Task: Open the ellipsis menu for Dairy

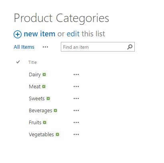Action: click(76, 75)
